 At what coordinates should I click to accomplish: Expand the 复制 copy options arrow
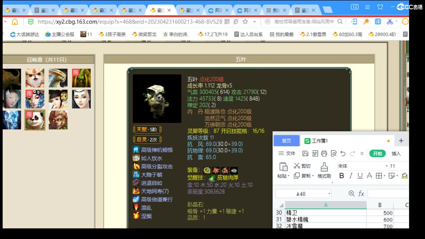pos(313,176)
